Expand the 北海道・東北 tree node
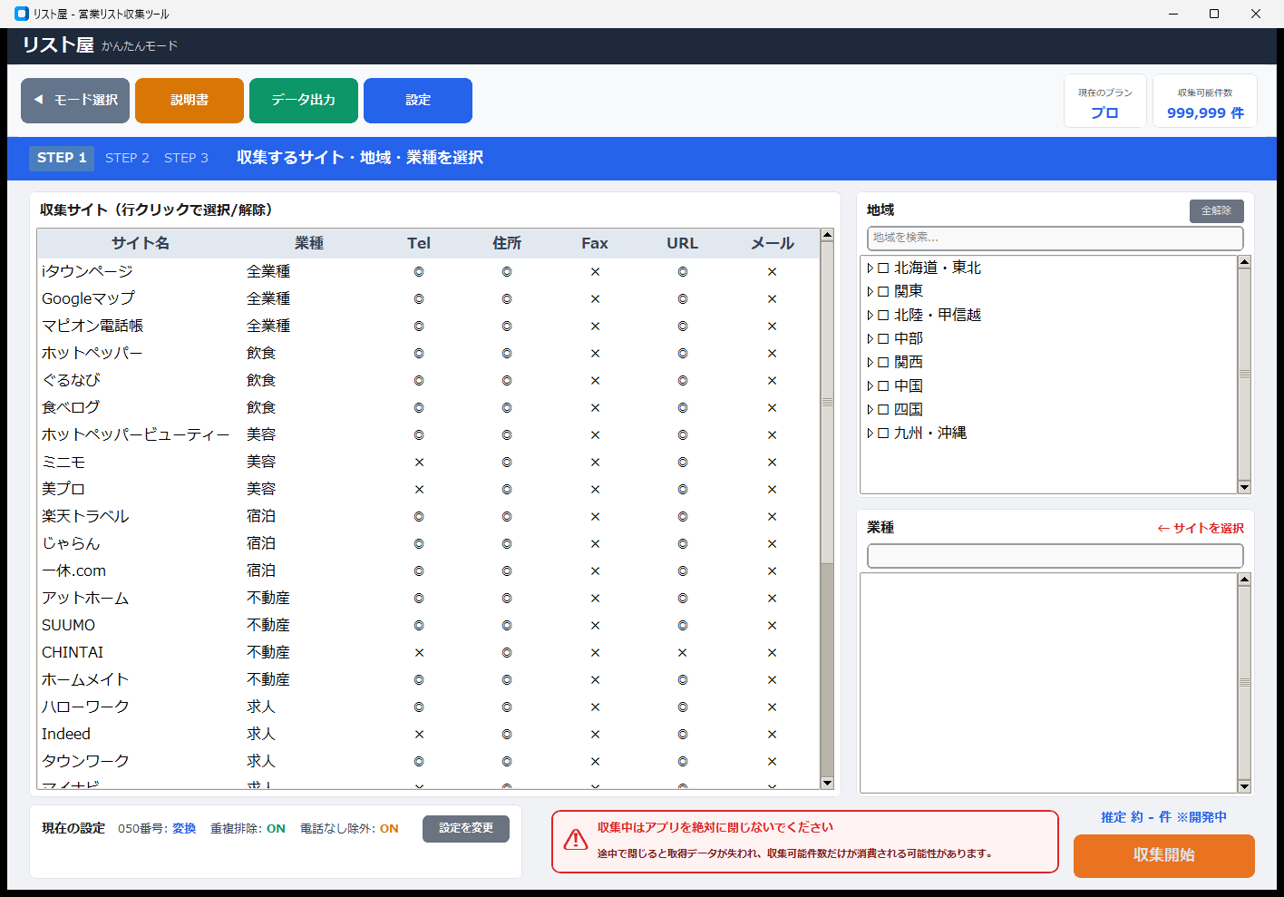 click(x=871, y=268)
